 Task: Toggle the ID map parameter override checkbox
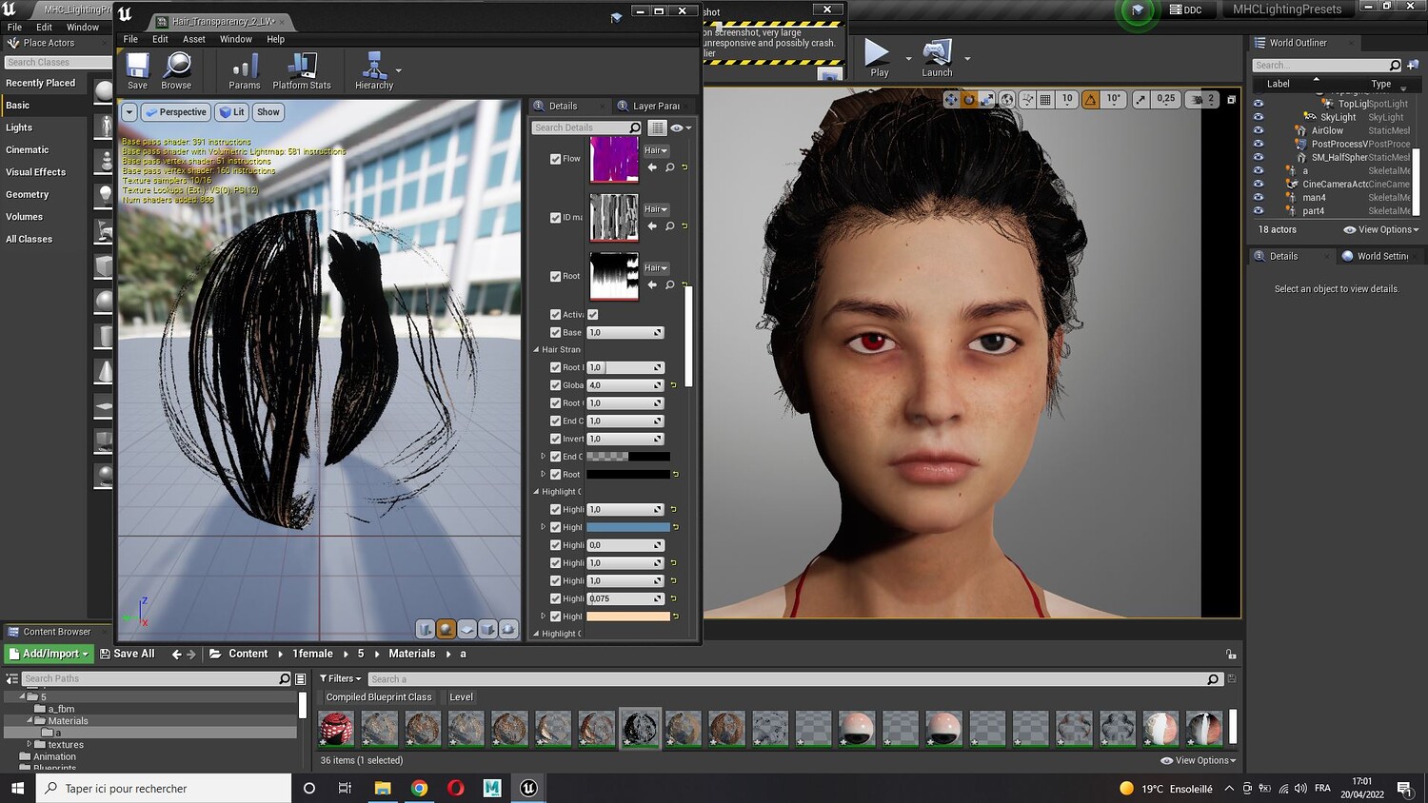(555, 218)
